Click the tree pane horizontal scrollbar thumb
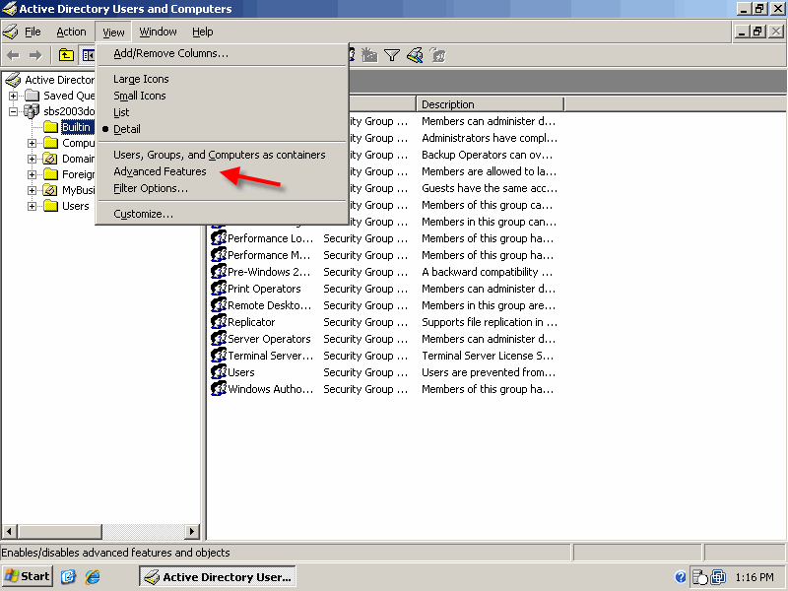The image size is (788, 591). (x=60, y=531)
